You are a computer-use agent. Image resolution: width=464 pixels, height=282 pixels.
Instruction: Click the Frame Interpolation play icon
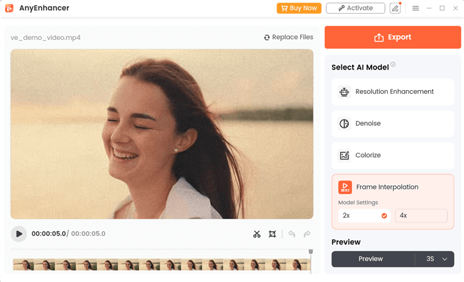(x=345, y=187)
